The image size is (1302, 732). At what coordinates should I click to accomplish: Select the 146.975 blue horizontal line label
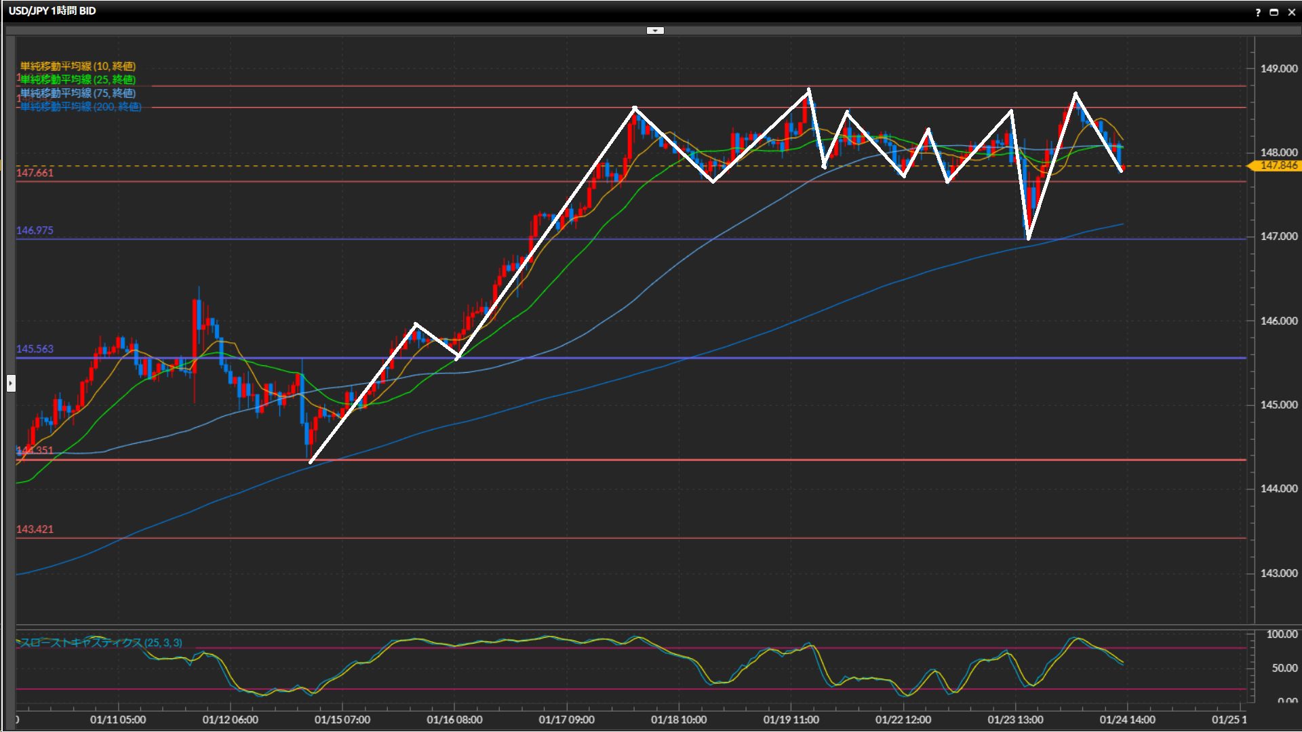pos(35,230)
